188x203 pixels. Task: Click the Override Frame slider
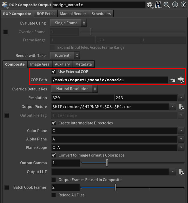point(133,32)
